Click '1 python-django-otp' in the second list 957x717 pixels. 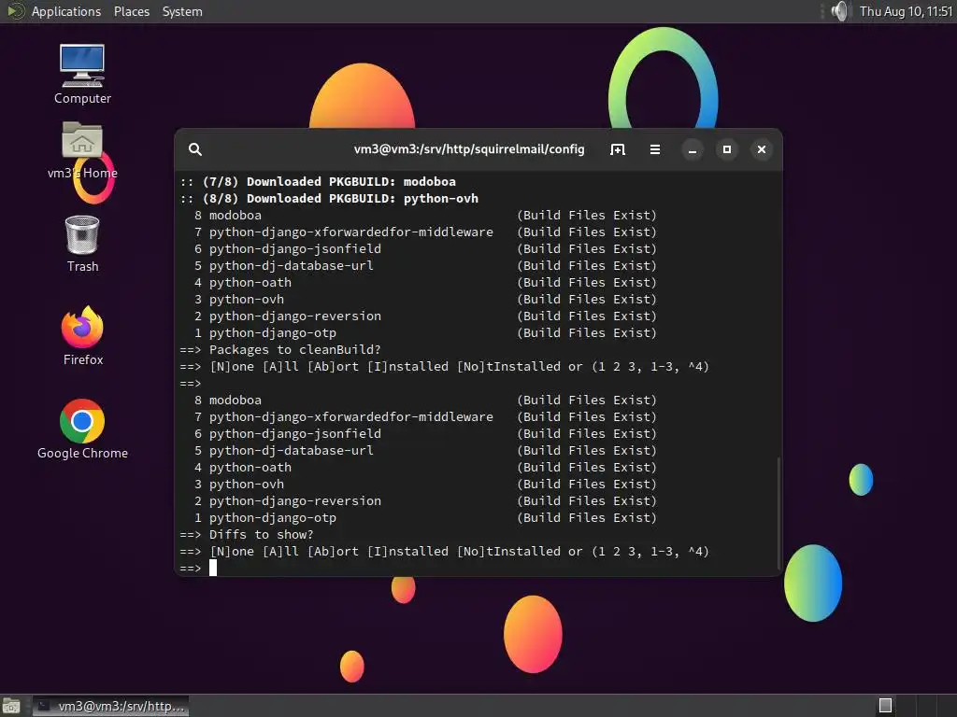[x=264, y=518]
